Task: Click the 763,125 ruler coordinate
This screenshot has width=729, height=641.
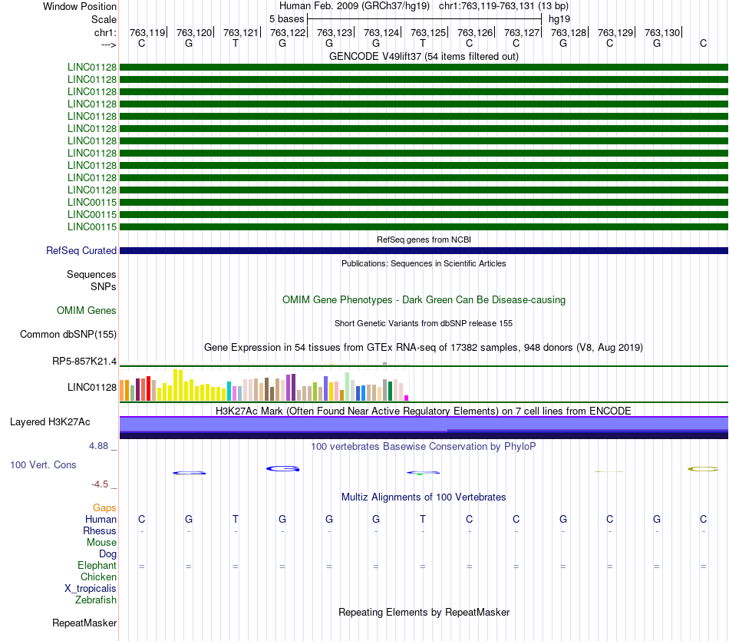Action: tap(428, 32)
